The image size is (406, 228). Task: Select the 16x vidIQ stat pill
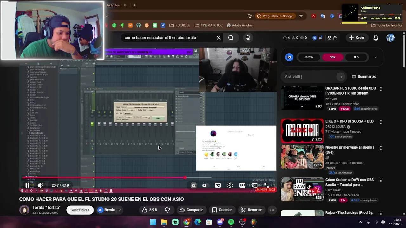pyautogui.click(x=332, y=57)
